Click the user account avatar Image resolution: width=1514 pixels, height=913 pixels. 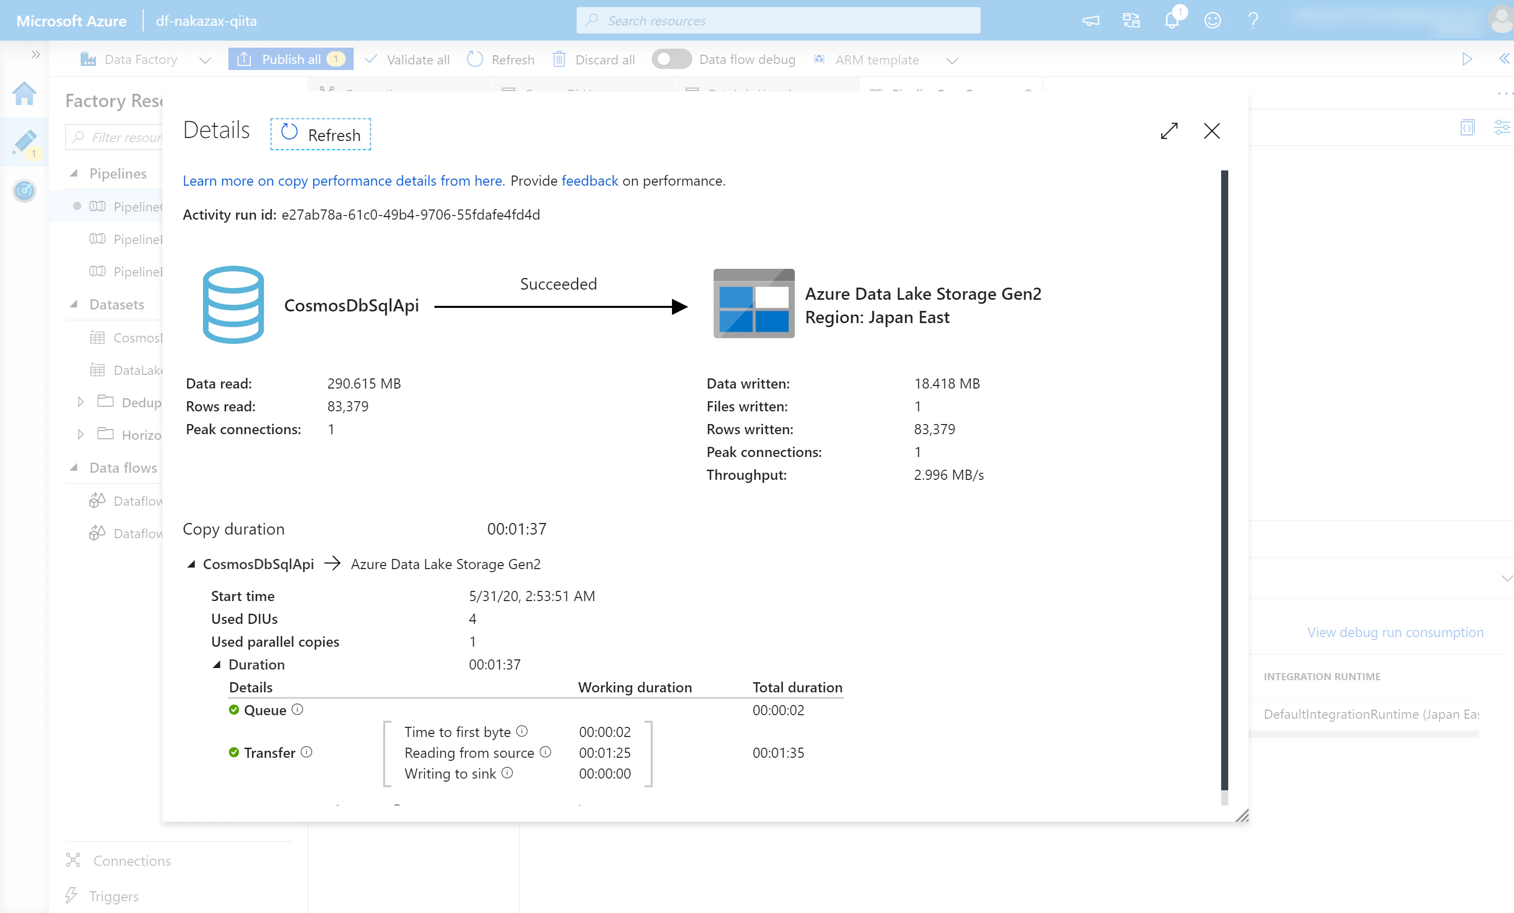1500,20
